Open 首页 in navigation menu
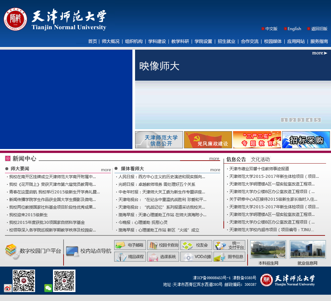The image size is (331, 301). point(92,41)
